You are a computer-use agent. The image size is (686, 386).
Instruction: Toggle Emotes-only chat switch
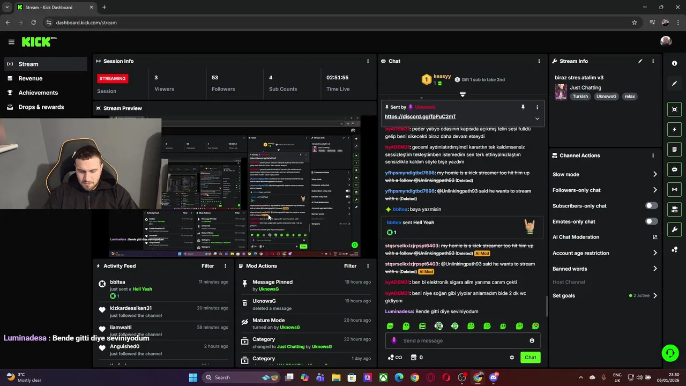[x=652, y=221]
